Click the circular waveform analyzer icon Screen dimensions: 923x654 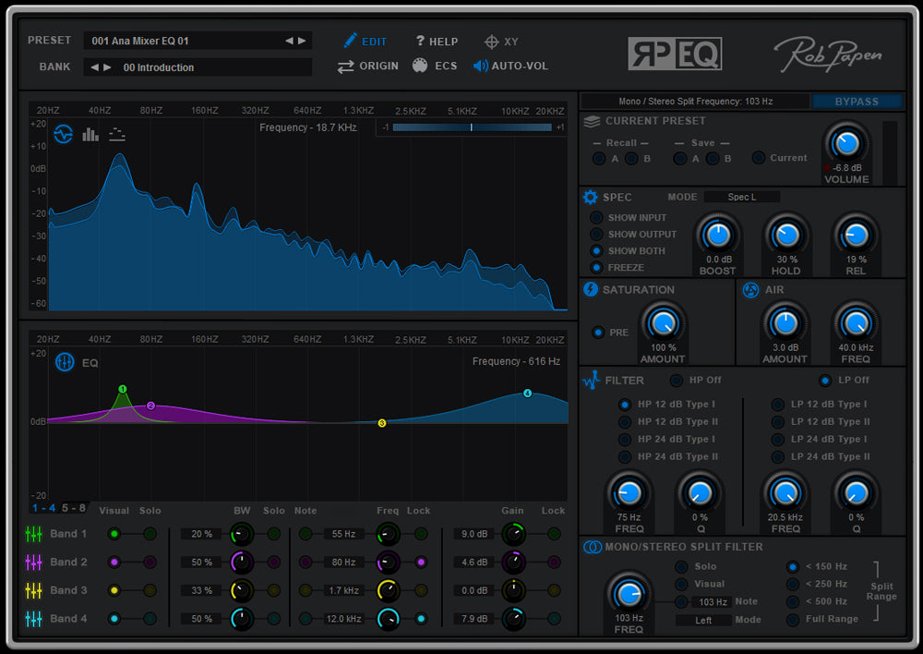pos(63,133)
